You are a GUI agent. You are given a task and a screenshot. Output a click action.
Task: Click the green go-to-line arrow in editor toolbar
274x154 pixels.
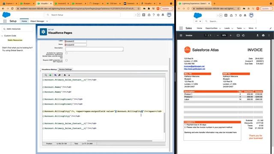click(51, 75)
